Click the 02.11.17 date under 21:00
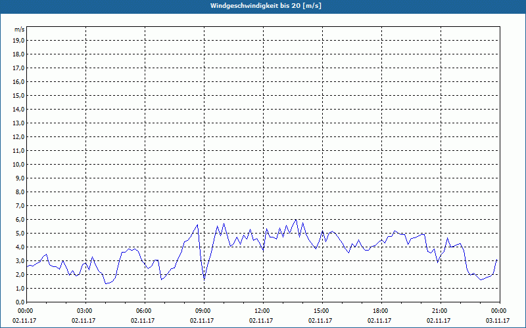This screenshot has height=328, width=526. pos(439,320)
